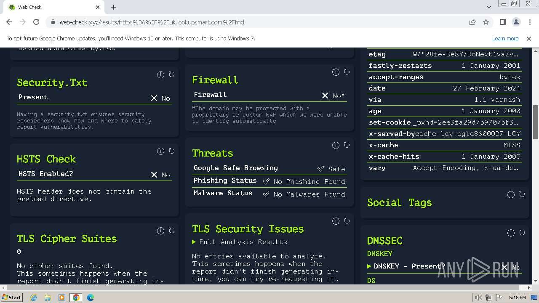The image size is (539, 303).
Task: Open a new browser tab
Action: tap(114, 7)
